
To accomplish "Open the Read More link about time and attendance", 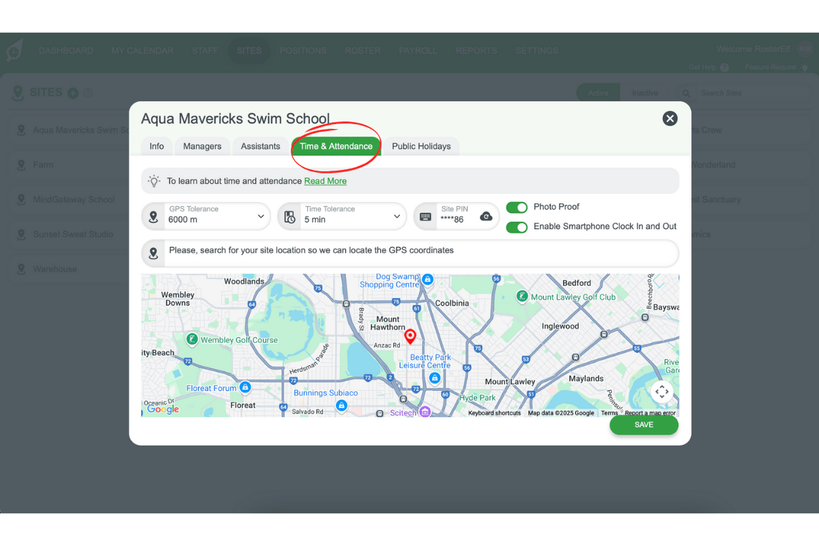I will click(326, 181).
